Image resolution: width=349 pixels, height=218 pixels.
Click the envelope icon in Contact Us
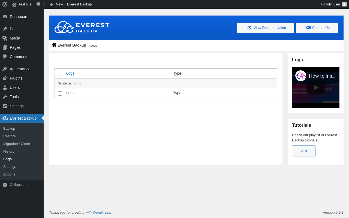pos(308,28)
